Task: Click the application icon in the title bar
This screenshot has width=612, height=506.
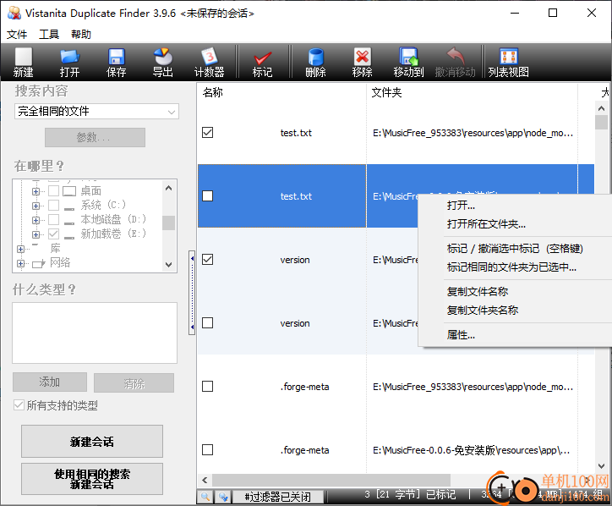Action: [x=14, y=13]
